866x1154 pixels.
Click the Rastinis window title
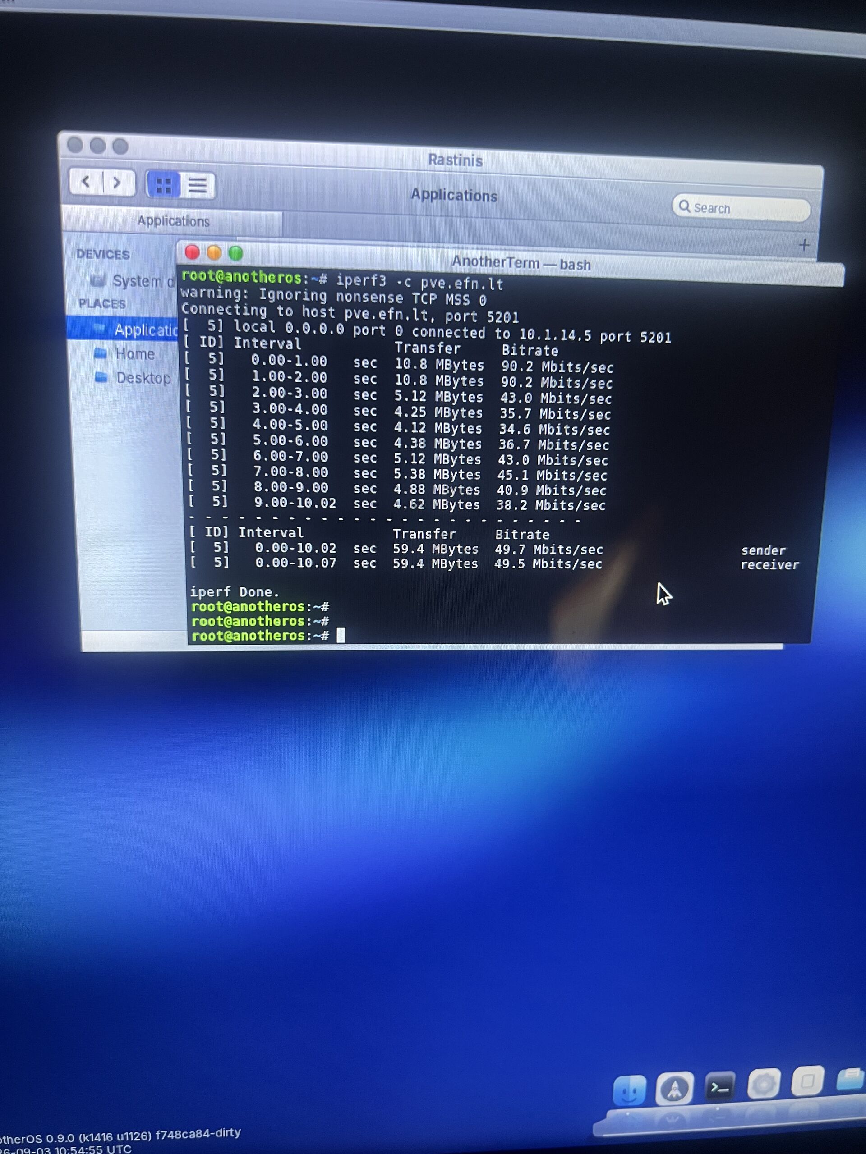(x=455, y=160)
